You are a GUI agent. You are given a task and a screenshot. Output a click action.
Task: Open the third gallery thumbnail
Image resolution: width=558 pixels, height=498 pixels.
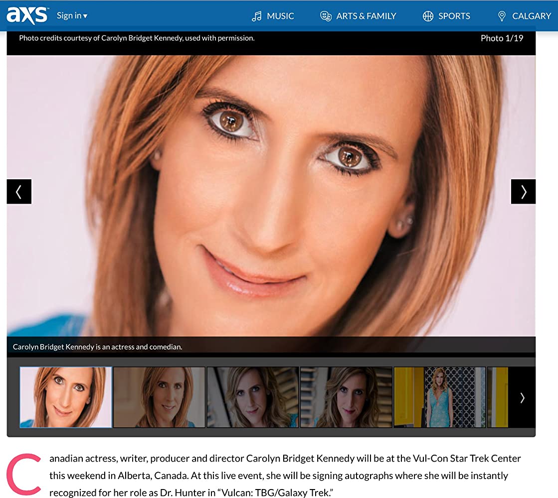tap(253, 397)
